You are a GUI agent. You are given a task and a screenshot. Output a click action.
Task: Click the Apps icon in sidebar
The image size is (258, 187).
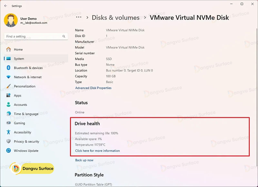tap(8, 96)
